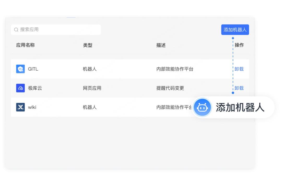
Task: Click the 类型 column header
Action: point(87,45)
